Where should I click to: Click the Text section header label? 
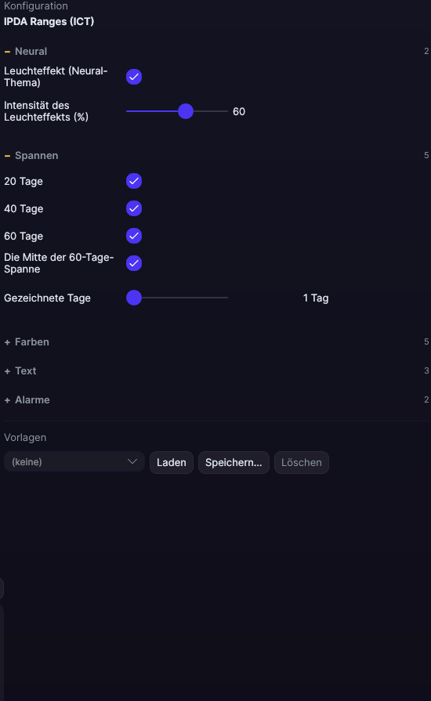pyautogui.click(x=26, y=371)
